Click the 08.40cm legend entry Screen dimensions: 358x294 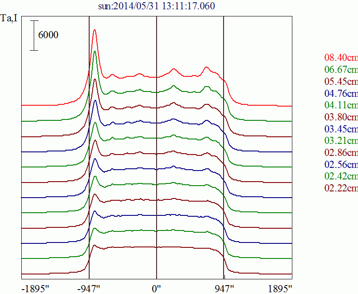(x=341, y=57)
